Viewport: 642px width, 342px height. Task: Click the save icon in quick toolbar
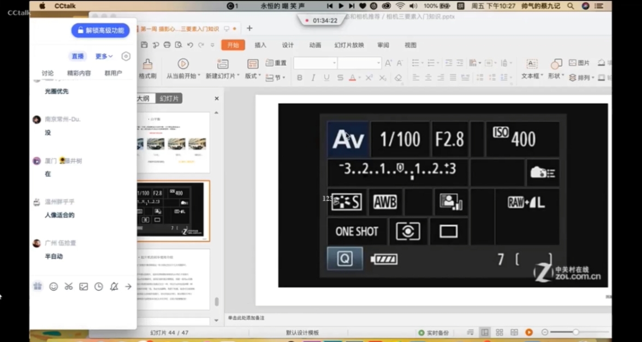[144, 45]
